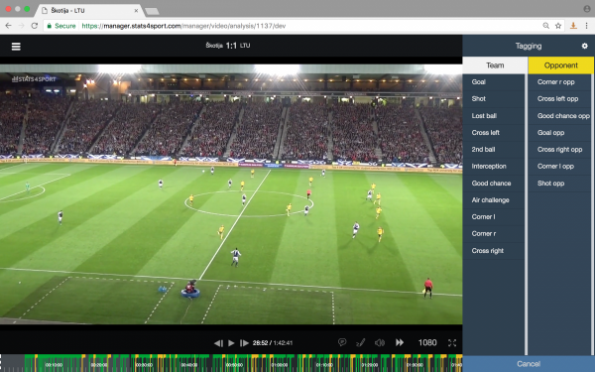The image size is (595, 372).
Task: Open the hamburger menu icon
Action: [16, 47]
